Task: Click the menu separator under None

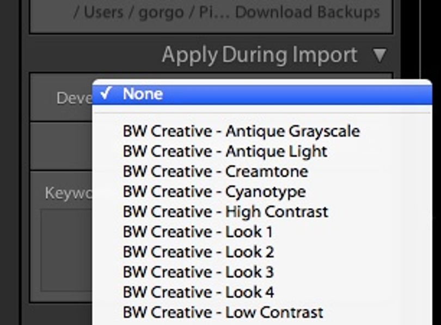Action: coord(262,113)
